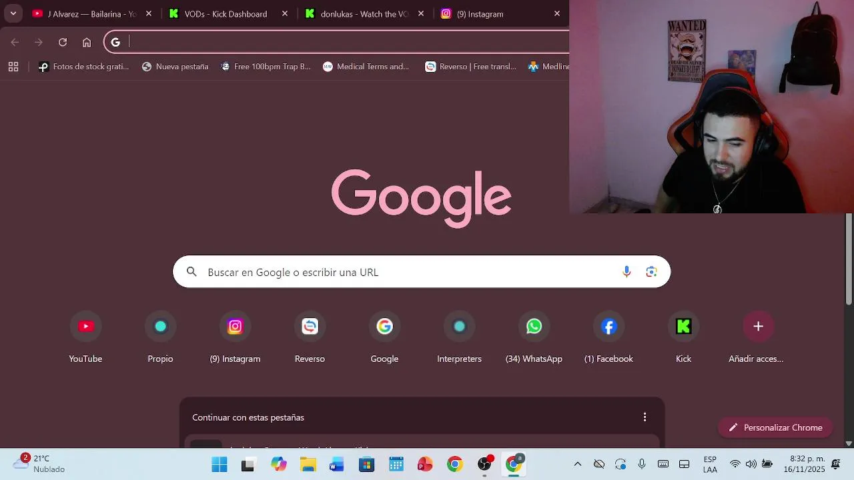Click the Google search box
Viewport: 854px width, 480px height.
point(422,272)
